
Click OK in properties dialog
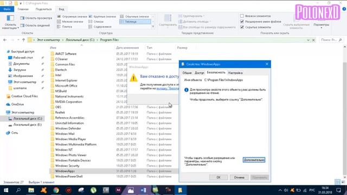tap(219, 177)
